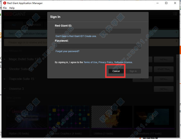This screenshot has width=181, height=139.
Task: Start trial of Shooter Suite 13
Action: tap(164, 69)
